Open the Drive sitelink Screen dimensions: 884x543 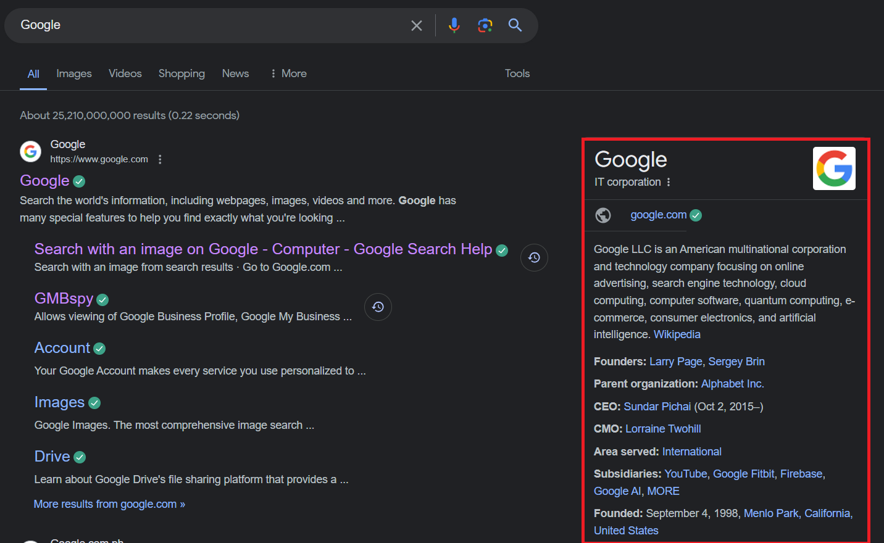pos(52,457)
